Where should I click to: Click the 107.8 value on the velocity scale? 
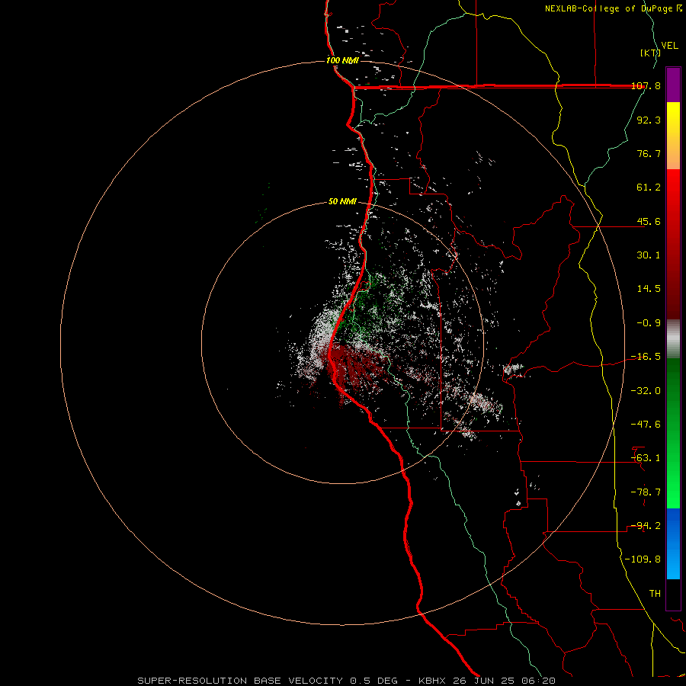click(646, 85)
